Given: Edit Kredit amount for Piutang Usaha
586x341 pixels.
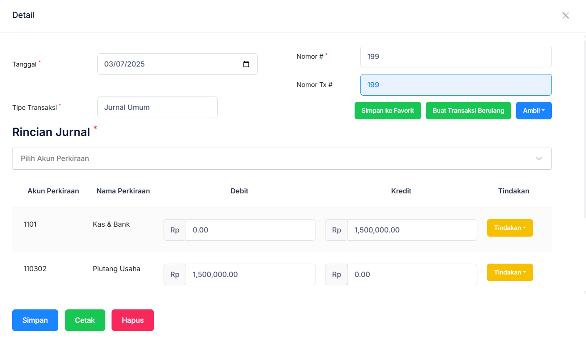Looking at the screenshot, I should click(x=412, y=274).
